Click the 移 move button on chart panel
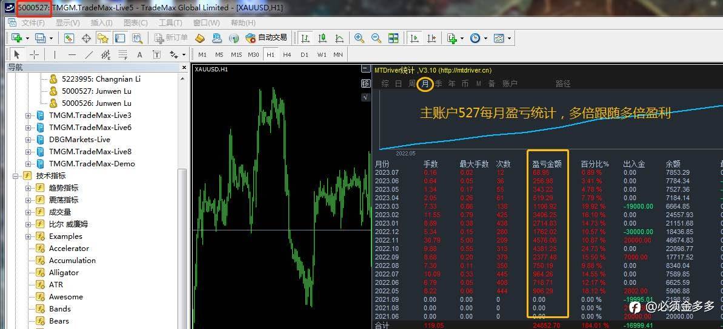Image resolution: width=723 pixels, height=329 pixels. [x=365, y=83]
